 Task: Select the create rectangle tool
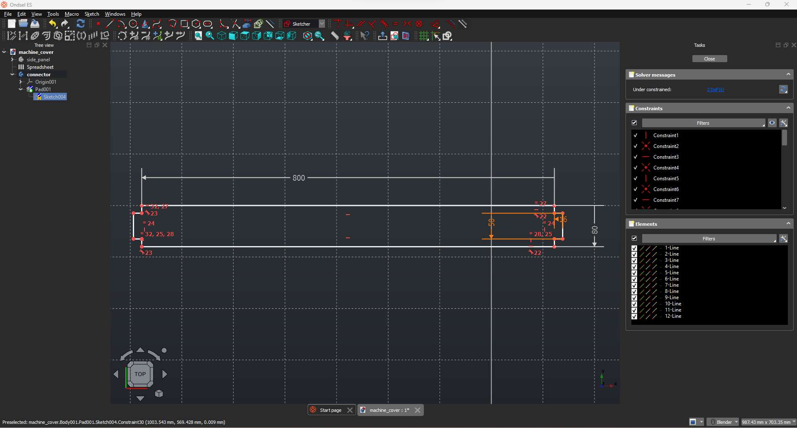(x=184, y=24)
